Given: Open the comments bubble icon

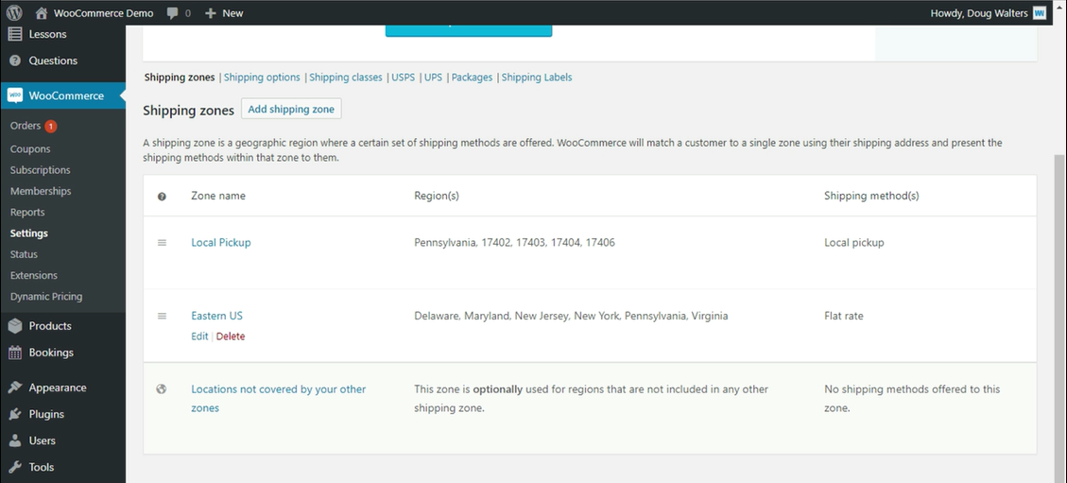Looking at the screenshot, I should coord(173,13).
